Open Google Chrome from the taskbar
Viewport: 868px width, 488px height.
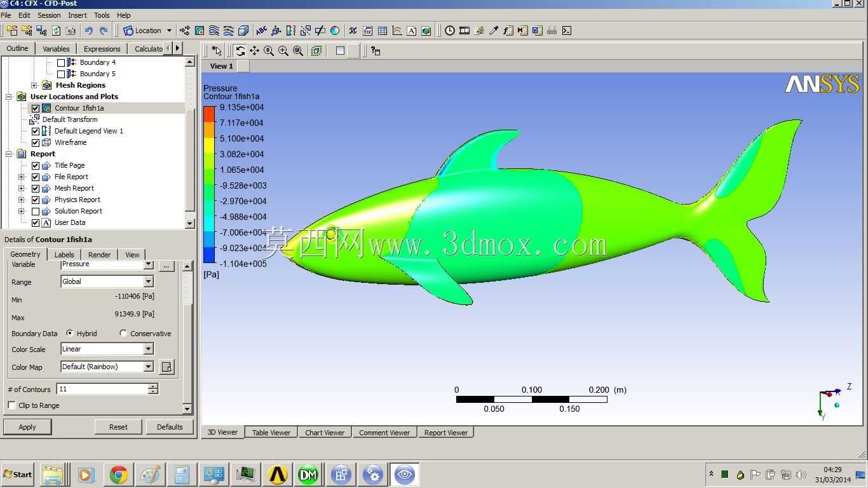(x=118, y=475)
